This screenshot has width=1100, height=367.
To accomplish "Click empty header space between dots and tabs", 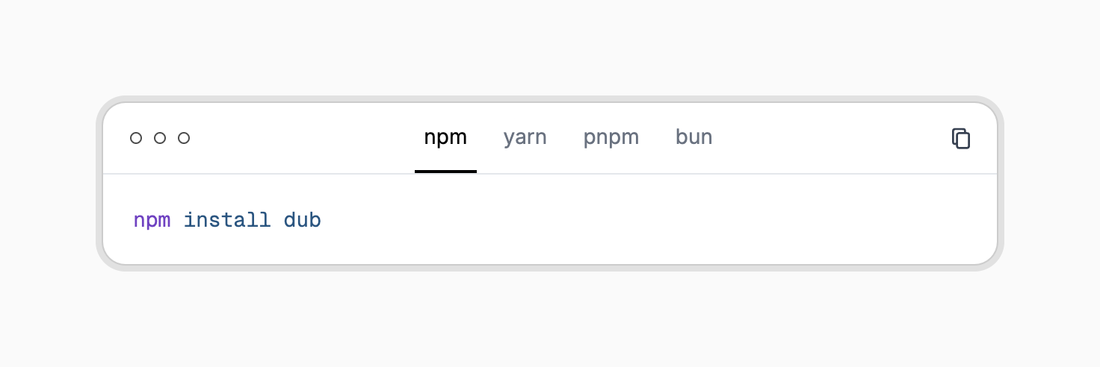I will coord(299,138).
